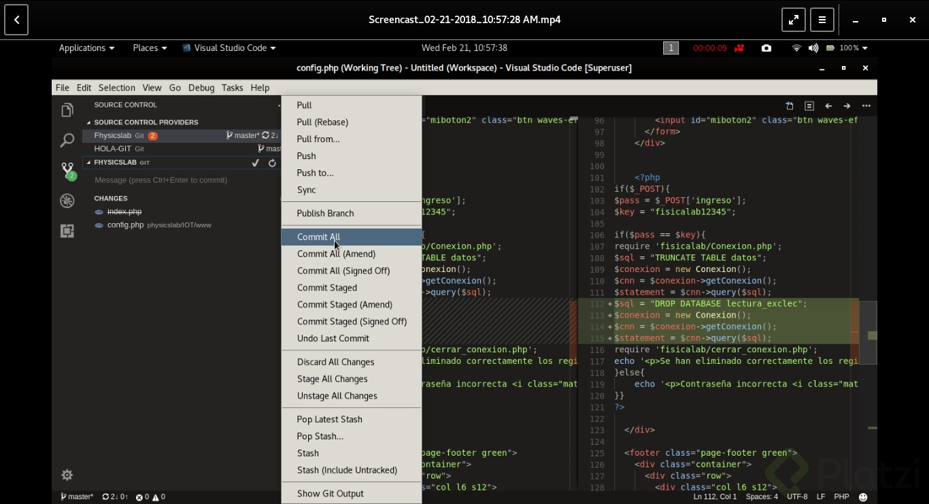This screenshot has width=929, height=504.
Task: Open the Applications dropdown menu
Action: tap(86, 48)
